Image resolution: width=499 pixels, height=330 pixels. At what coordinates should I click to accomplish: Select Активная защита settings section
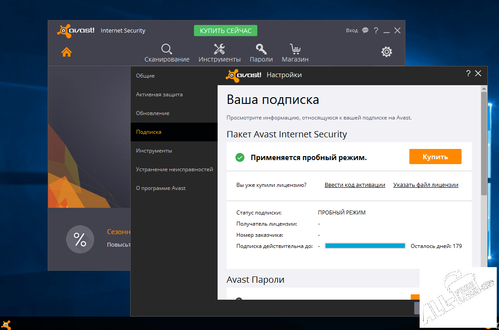tap(159, 95)
